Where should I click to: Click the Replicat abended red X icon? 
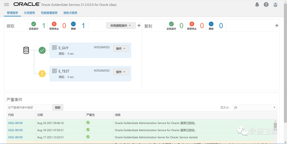[x=192, y=24]
